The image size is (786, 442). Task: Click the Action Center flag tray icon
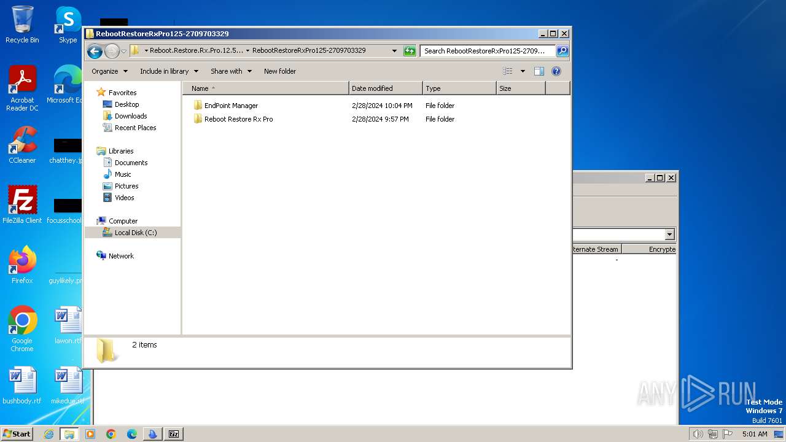click(727, 434)
